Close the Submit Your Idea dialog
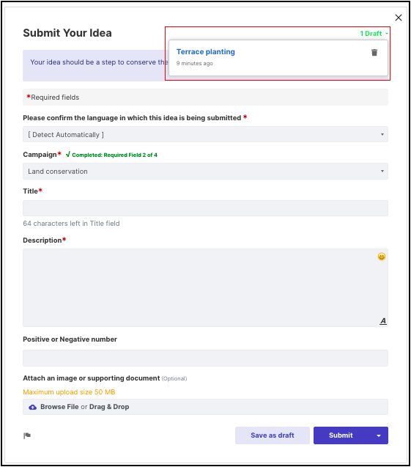The width and height of the screenshot is (411, 467). coord(399,18)
